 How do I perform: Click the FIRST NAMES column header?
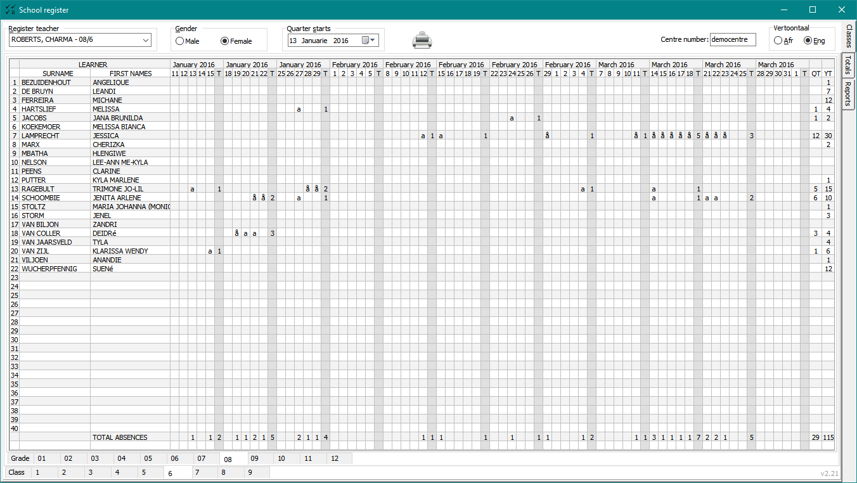[x=130, y=74]
